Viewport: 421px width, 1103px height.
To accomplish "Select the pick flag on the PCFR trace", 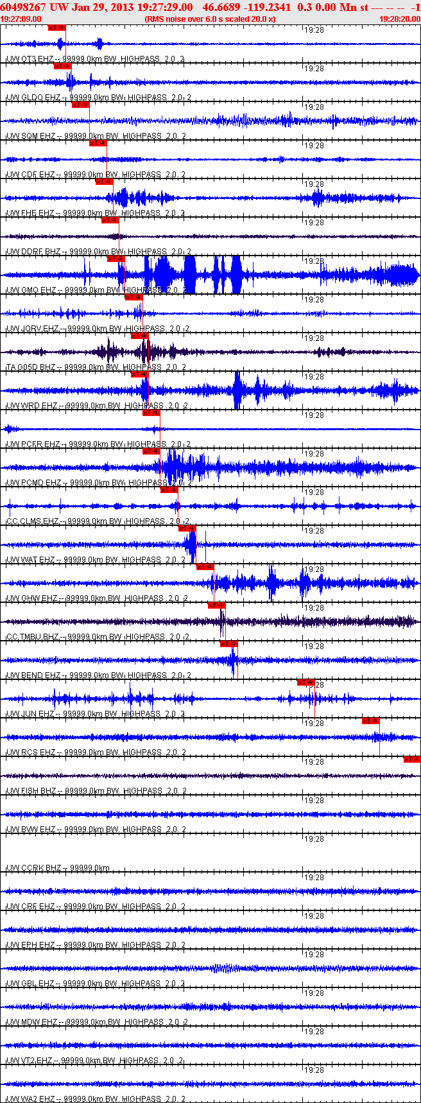I will point(151,413).
